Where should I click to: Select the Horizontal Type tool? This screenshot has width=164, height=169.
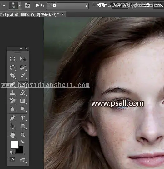23,118
